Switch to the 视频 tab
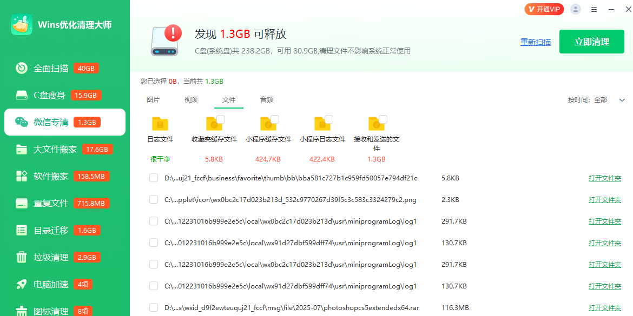The width and height of the screenshot is (633, 316). tap(191, 99)
